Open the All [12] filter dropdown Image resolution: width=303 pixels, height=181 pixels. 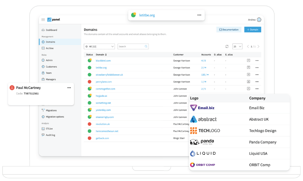pyautogui.click(x=99, y=46)
